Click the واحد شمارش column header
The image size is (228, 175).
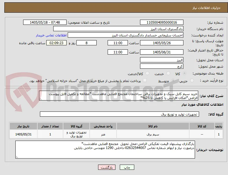(103, 126)
